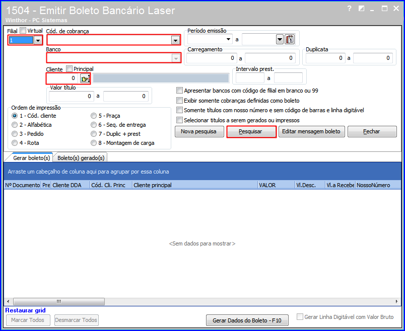Click the Carregamento end field
This screenshot has height=331, width=405.
tap(270, 58)
